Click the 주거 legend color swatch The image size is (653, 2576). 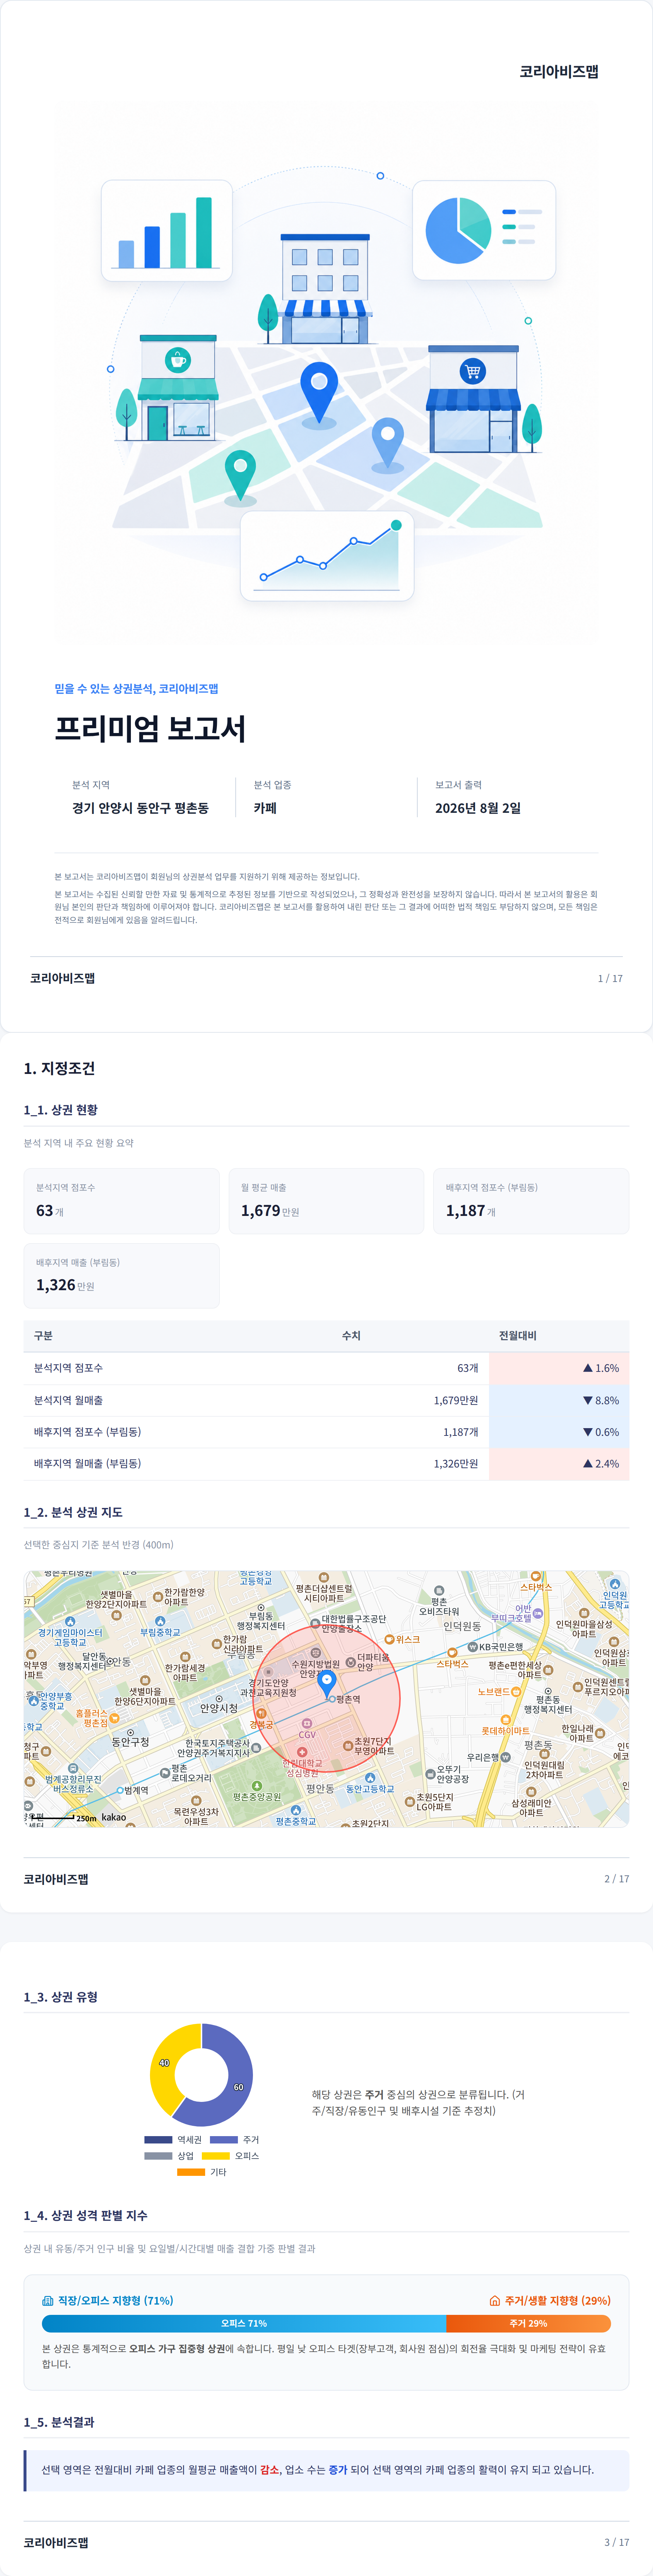pos(224,2140)
